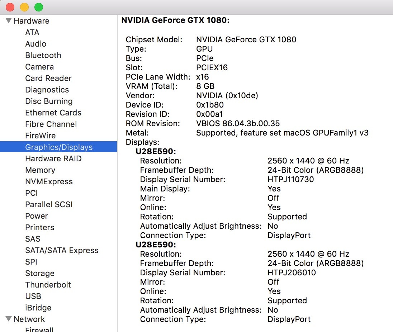Open the iBridge entry

click(x=38, y=308)
